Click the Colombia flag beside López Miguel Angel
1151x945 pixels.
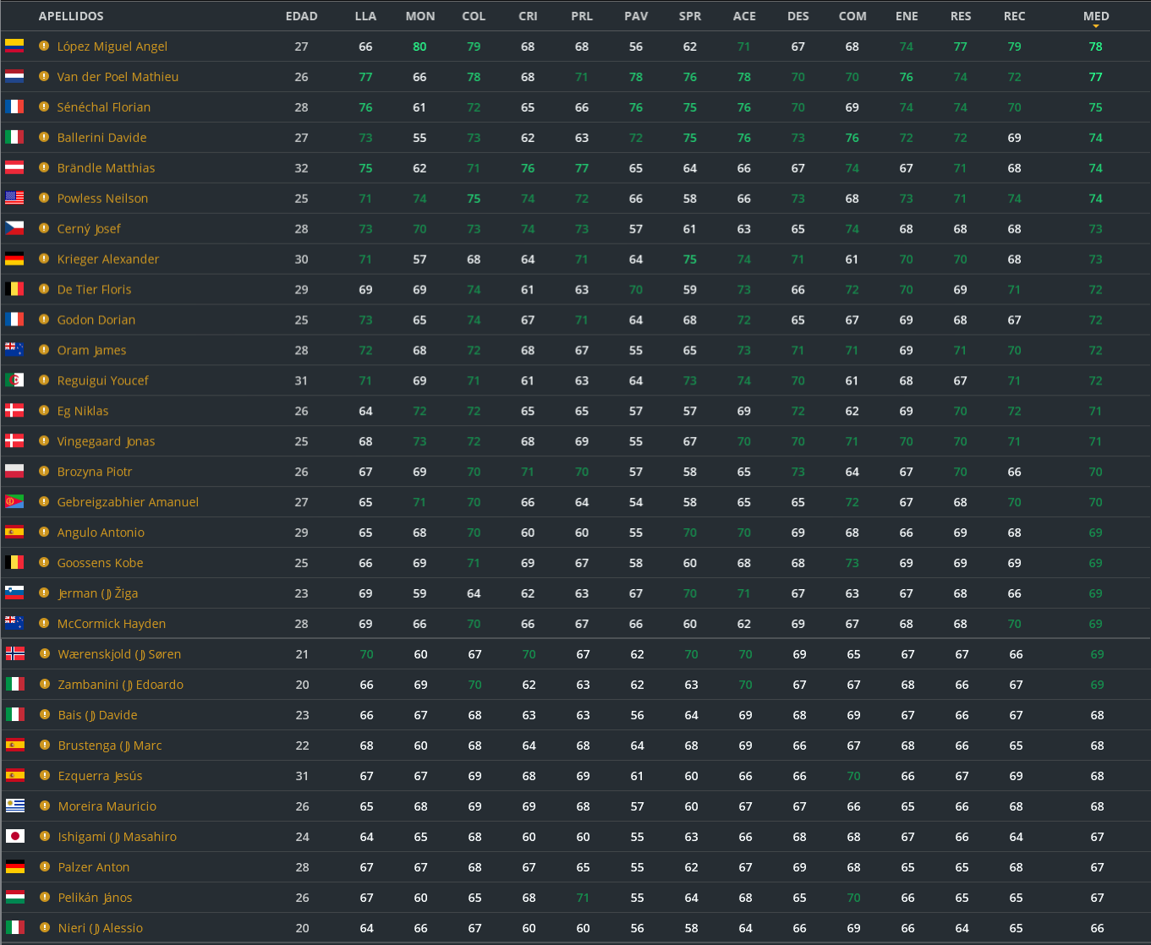coord(14,46)
